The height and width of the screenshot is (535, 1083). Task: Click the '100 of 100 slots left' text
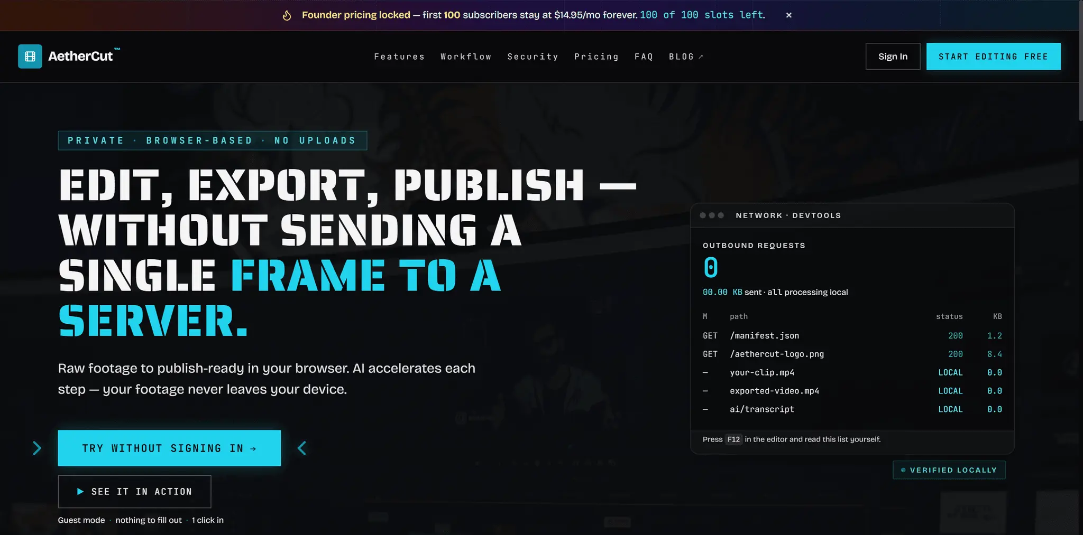coord(701,15)
